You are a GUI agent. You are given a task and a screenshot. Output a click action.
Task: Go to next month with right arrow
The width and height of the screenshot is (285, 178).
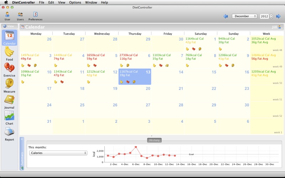(278, 16)
